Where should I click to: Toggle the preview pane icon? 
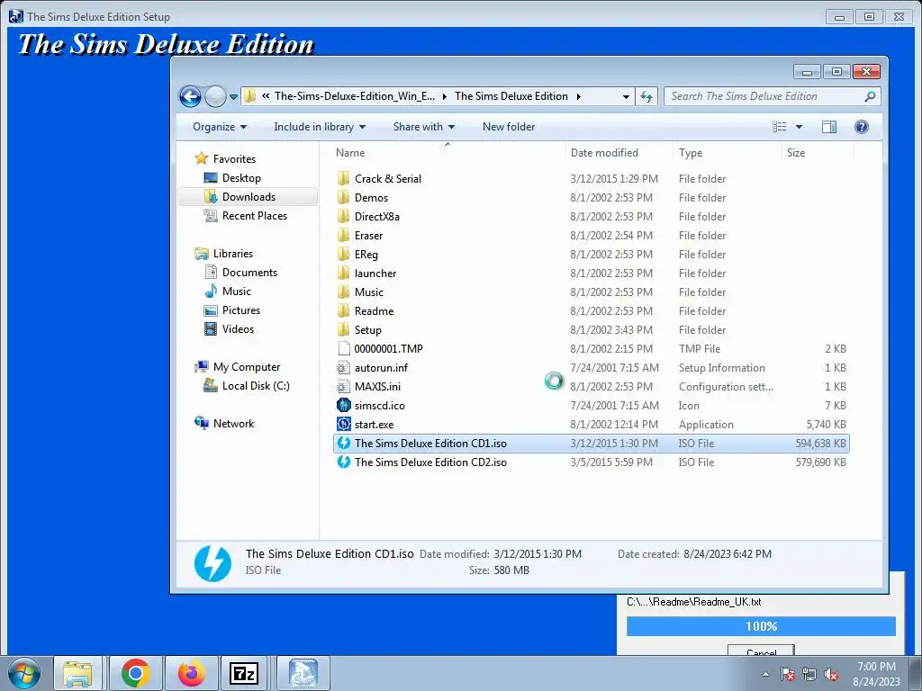[x=829, y=126]
